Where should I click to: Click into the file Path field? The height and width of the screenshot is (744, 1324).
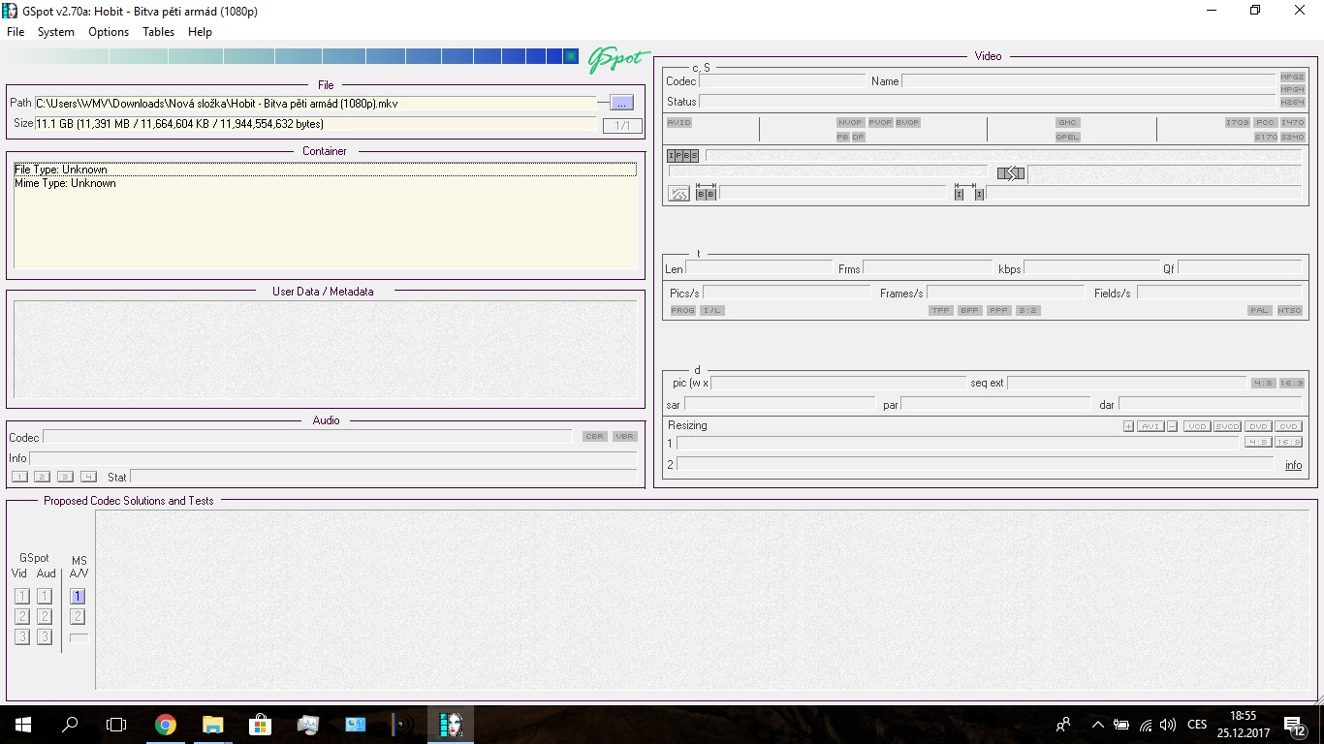pos(315,104)
